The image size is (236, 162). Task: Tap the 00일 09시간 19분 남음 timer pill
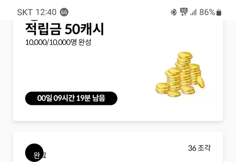point(71,98)
